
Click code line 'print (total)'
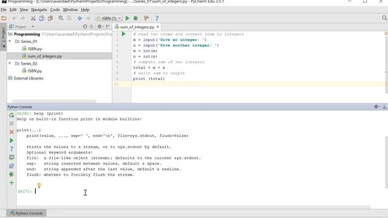[x=149, y=79]
